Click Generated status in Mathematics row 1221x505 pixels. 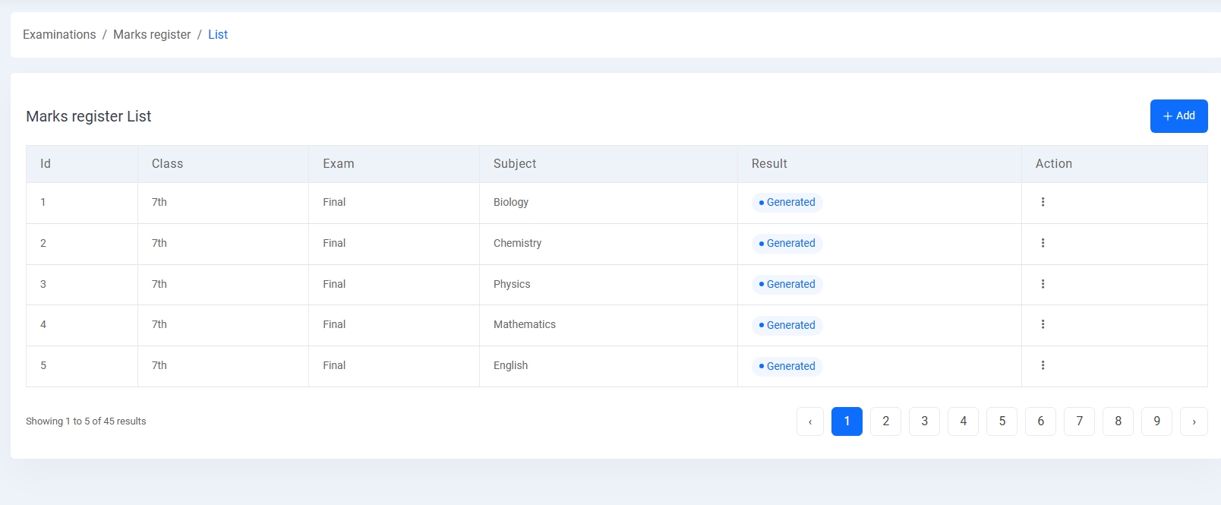coord(787,325)
